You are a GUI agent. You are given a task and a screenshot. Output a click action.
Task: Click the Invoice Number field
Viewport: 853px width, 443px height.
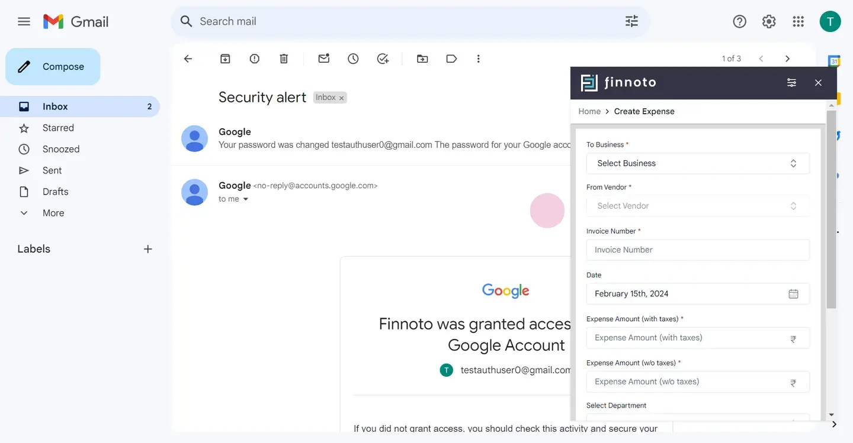pos(698,250)
